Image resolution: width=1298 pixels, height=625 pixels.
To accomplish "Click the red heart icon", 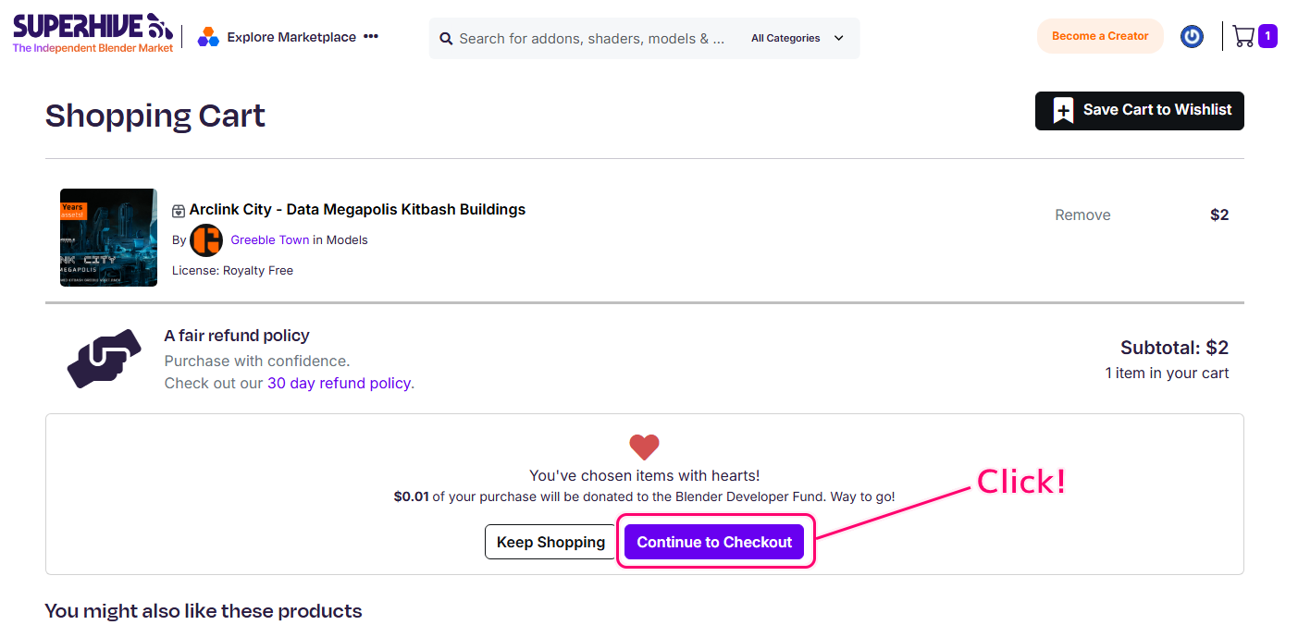I will tap(644, 447).
